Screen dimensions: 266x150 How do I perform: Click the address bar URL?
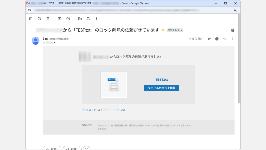coord(117,10)
